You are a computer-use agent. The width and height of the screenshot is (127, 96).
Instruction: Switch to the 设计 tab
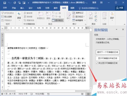click(x=30, y=8)
